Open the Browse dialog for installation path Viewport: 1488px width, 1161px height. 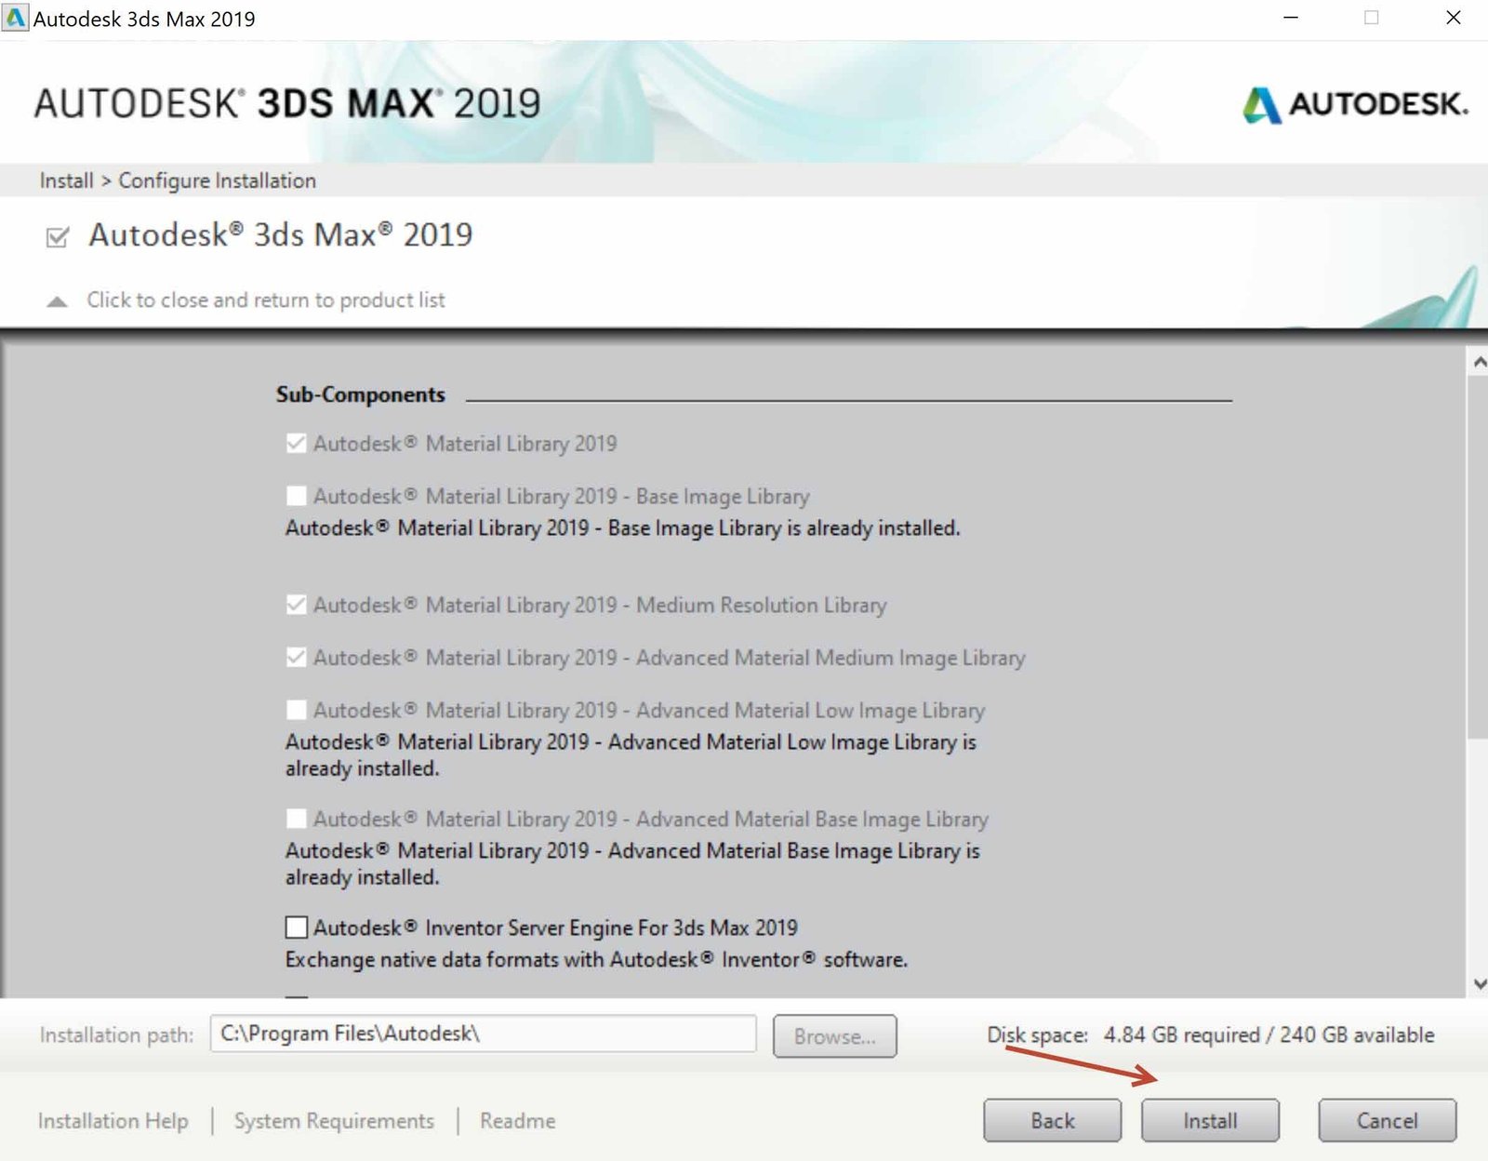click(x=834, y=1035)
